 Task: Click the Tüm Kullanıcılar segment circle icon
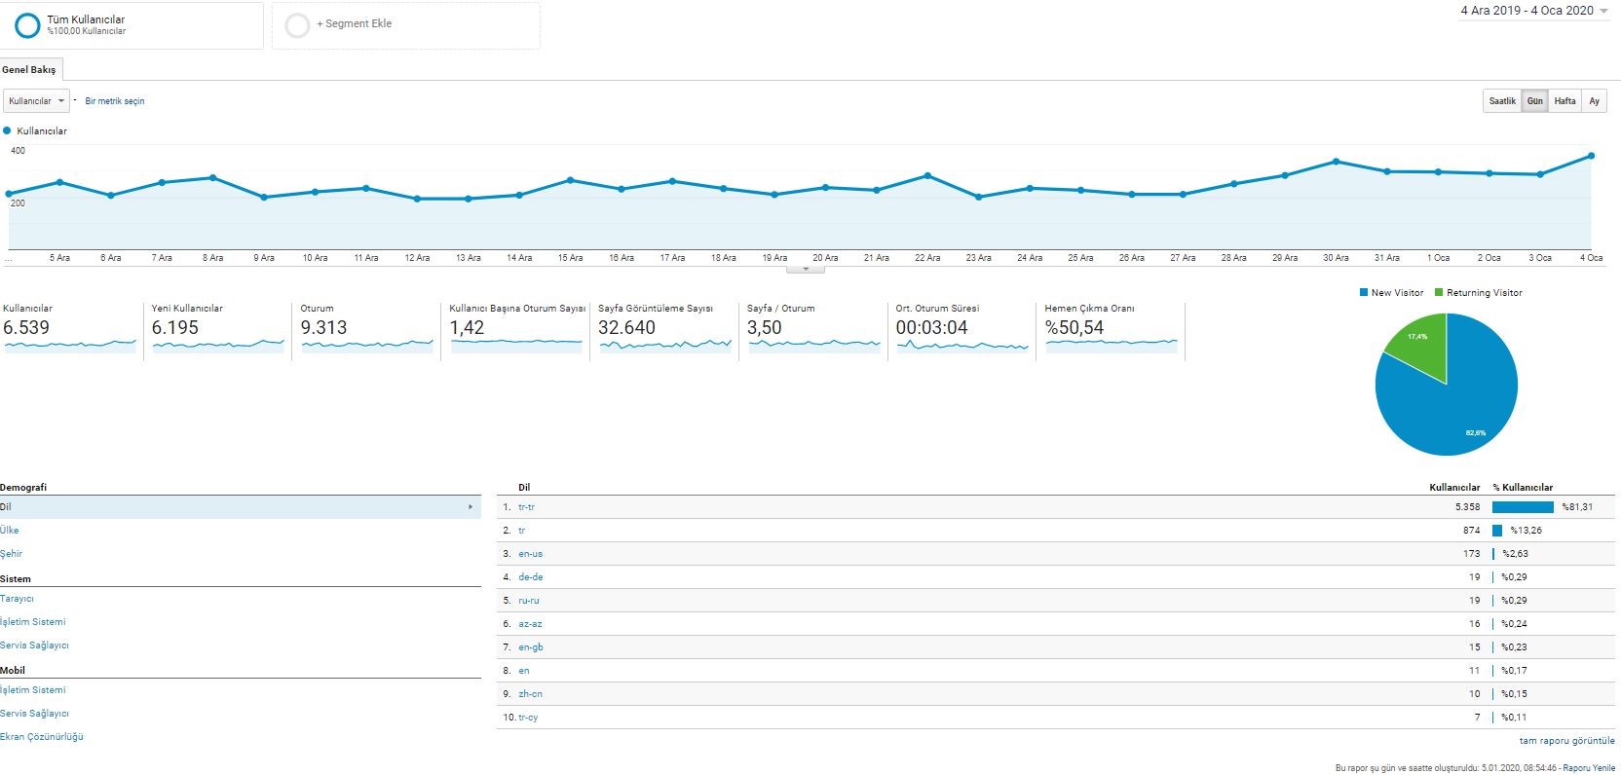coord(27,25)
